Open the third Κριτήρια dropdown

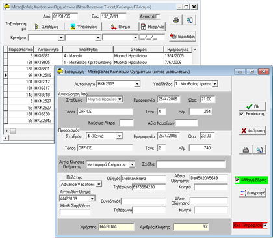coord(135,38)
